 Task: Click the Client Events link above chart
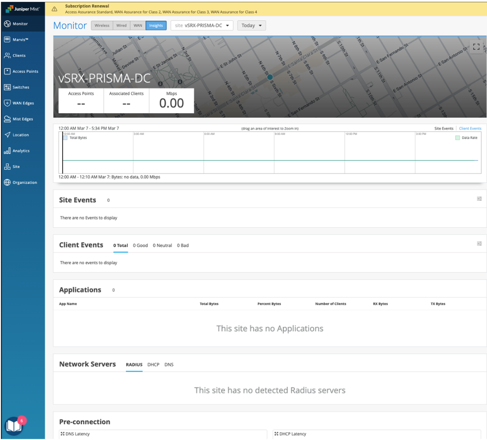click(470, 129)
